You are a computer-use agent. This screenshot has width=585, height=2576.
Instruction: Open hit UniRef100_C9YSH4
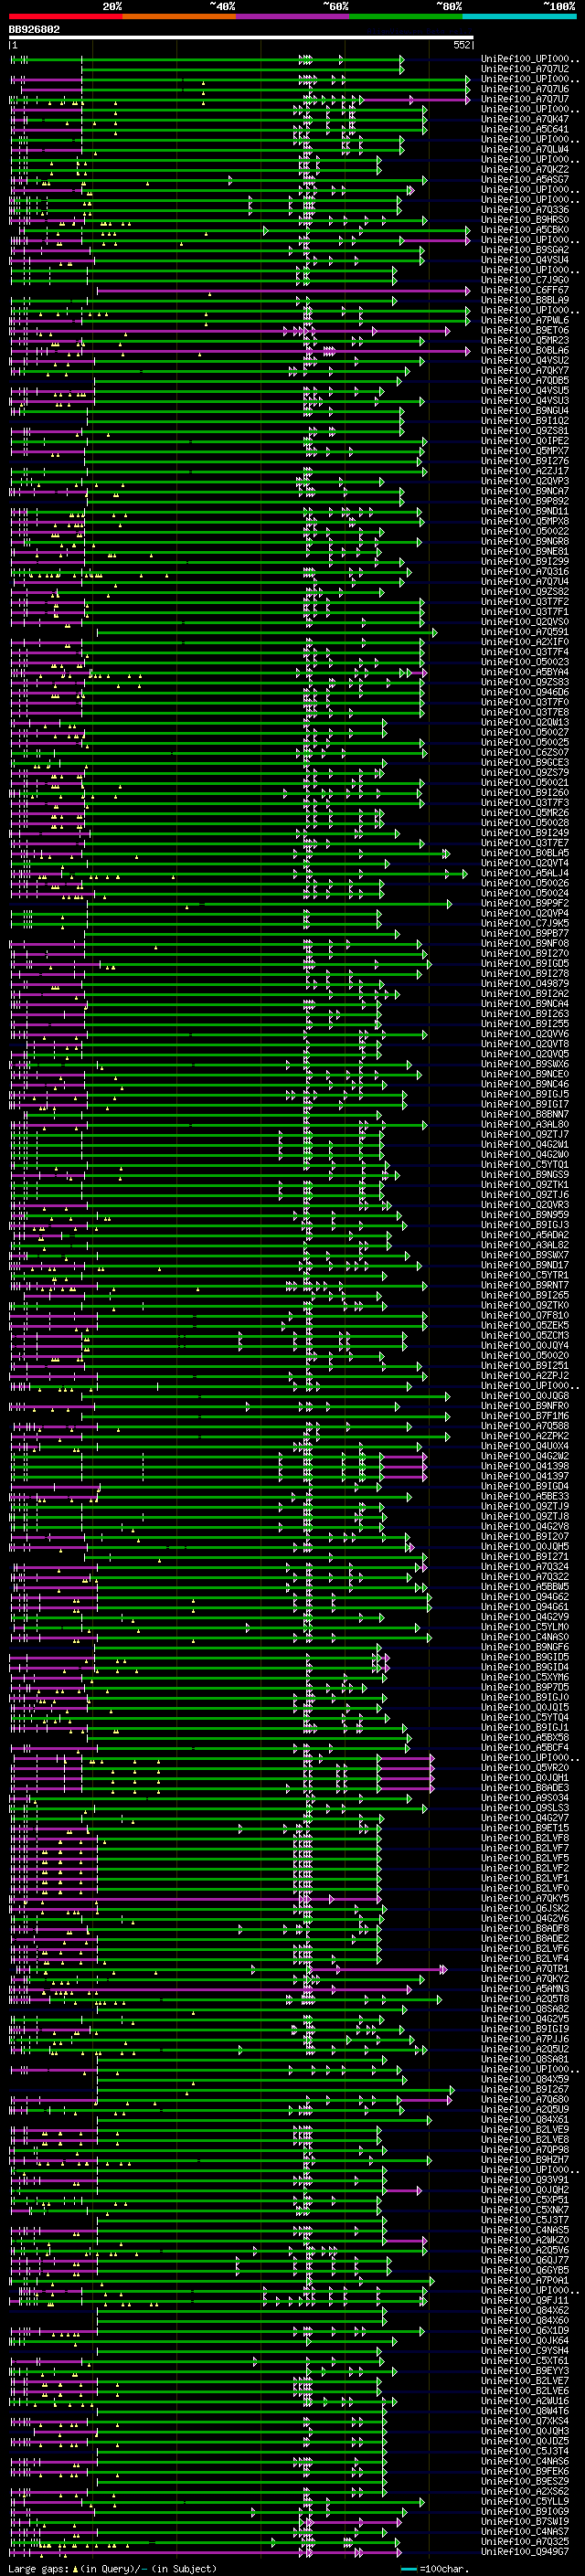tap(525, 2351)
